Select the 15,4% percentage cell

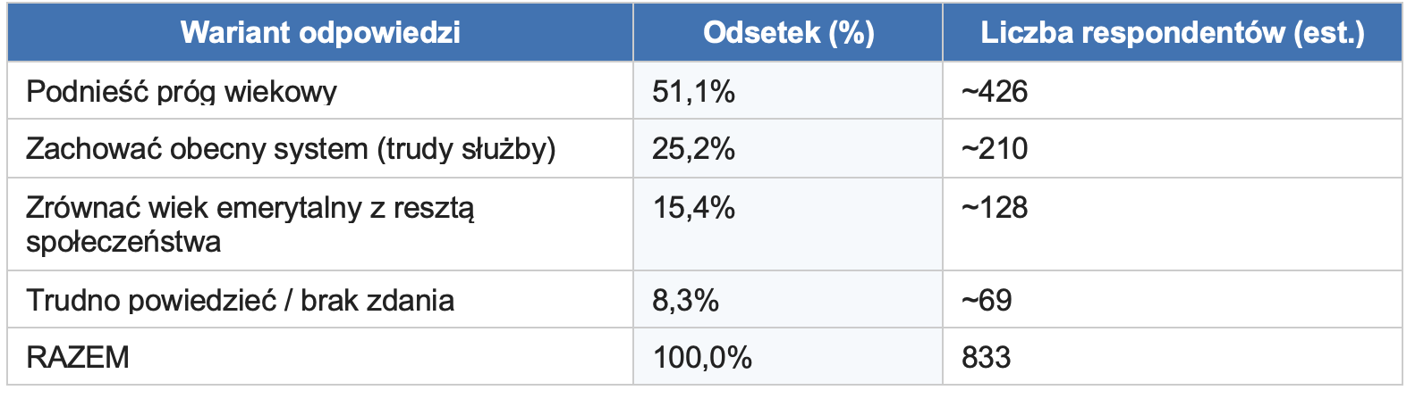(x=693, y=208)
